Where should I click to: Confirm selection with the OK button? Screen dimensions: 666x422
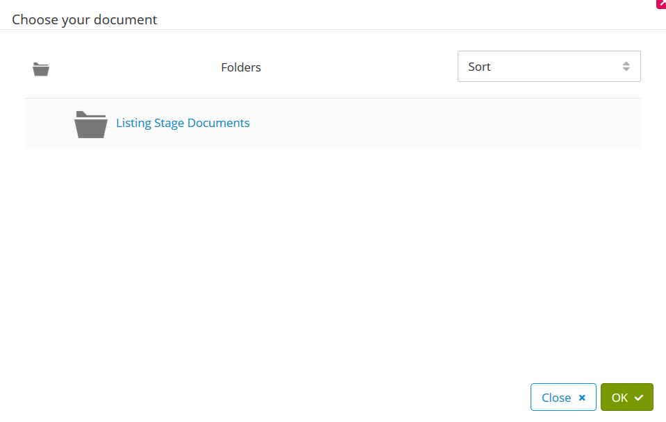click(626, 397)
